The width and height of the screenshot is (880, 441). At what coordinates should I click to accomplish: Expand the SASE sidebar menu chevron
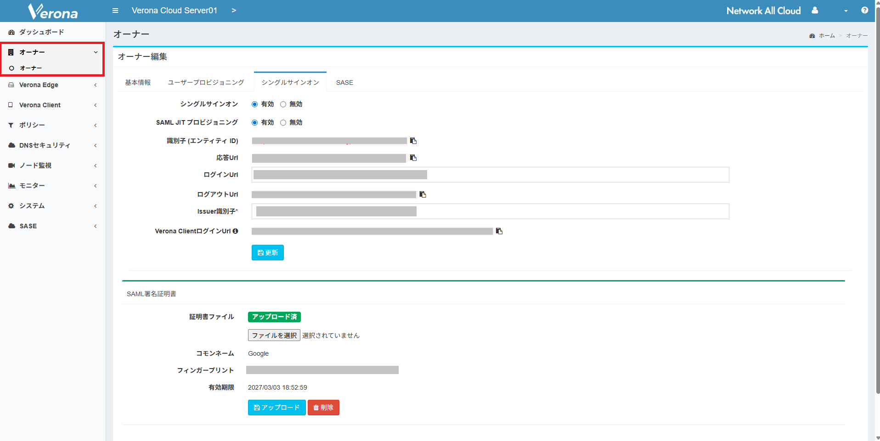[x=96, y=226]
